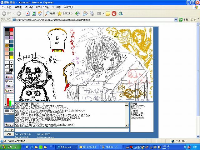Click the page scrollbar up arrow

pyautogui.click(x=198, y=24)
